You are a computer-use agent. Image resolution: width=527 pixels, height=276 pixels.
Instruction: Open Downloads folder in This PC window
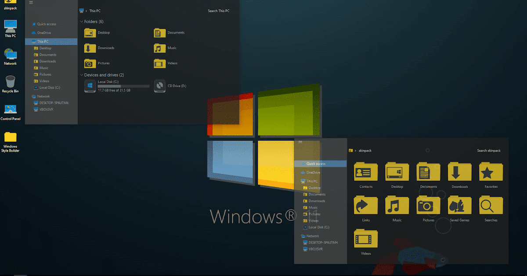coord(90,48)
